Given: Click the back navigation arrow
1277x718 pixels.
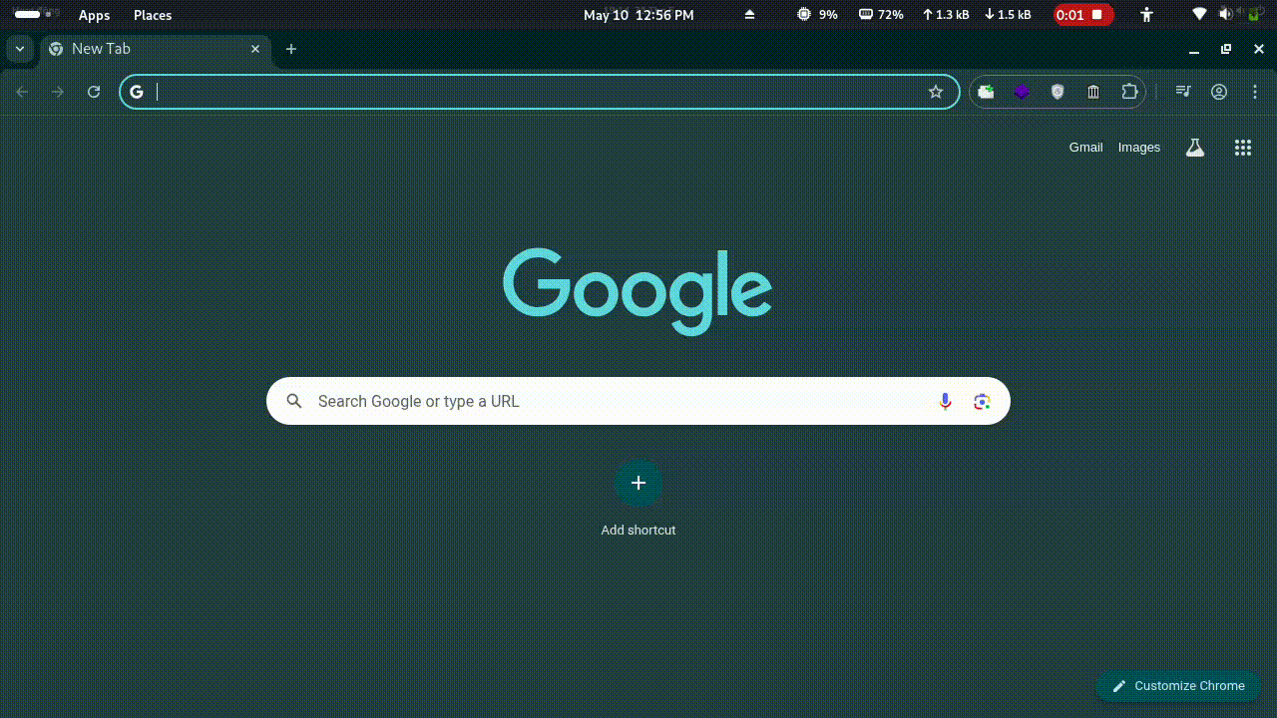Looking at the screenshot, I should point(22,92).
